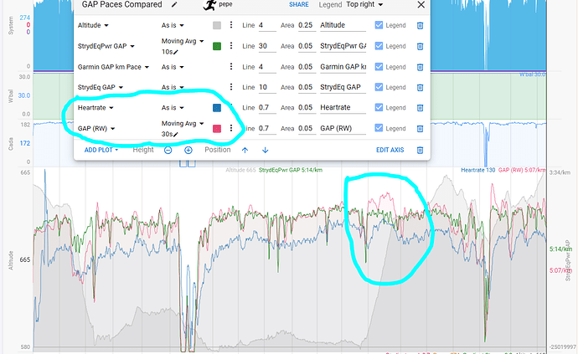Edit the GAP Paces Compared title pencil
The height and width of the screenshot is (354, 578).
click(174, 5)
